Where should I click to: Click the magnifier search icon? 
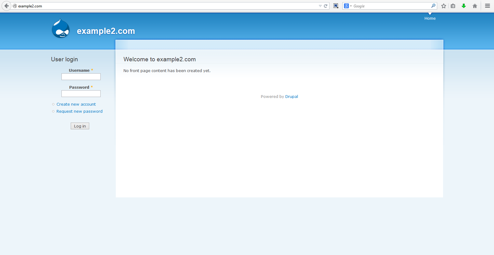[x=433, y=6]
